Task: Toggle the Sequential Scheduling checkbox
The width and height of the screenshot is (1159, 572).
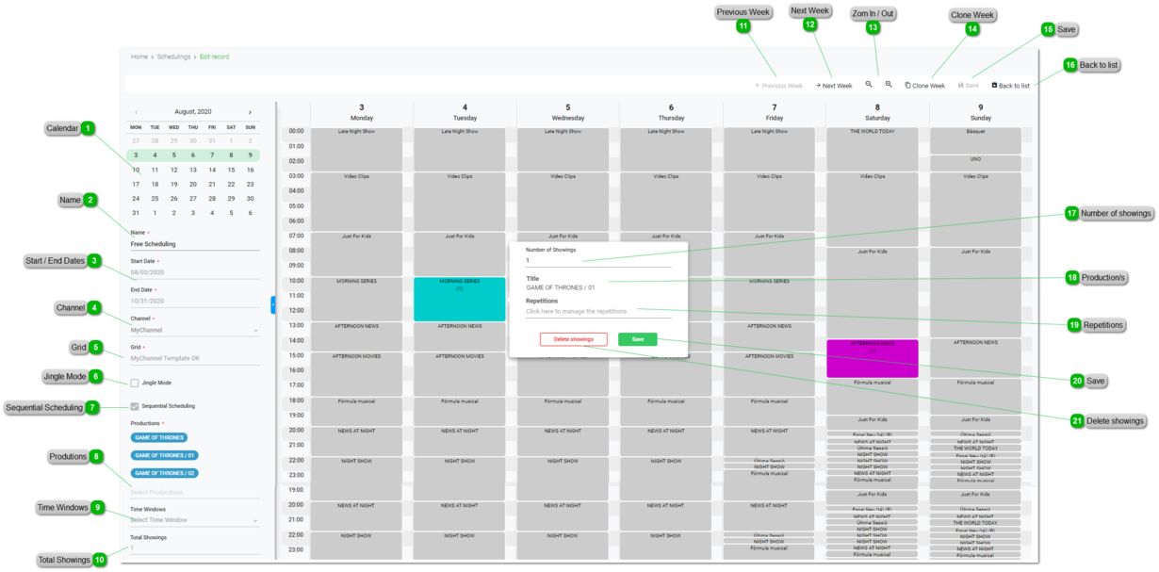Action: point(135,406)
